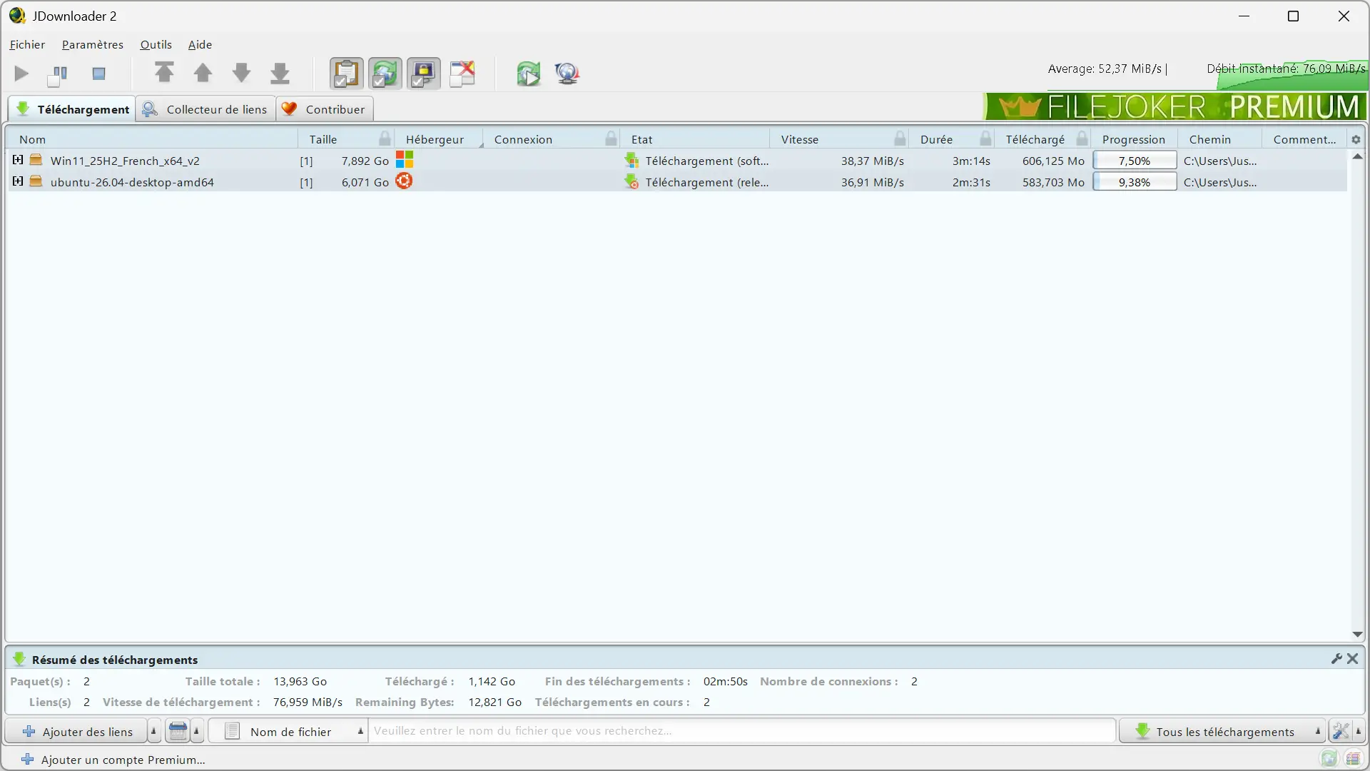Click the reconnect now icon

528,74
